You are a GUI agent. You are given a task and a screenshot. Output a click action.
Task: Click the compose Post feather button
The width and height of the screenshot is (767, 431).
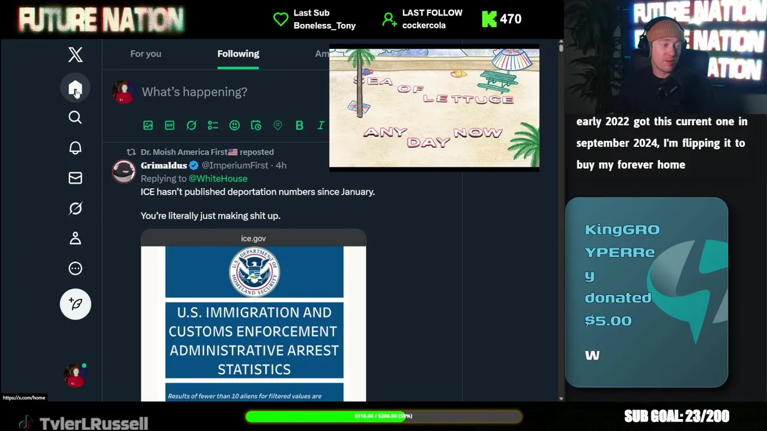pyautogui.click(x=76, y=304)
